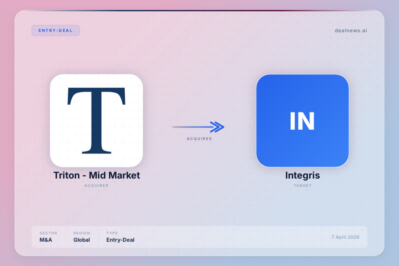Select the Entry-Deal type value
399x266 pixels.
pyautogui.click(x=120, y=240)
